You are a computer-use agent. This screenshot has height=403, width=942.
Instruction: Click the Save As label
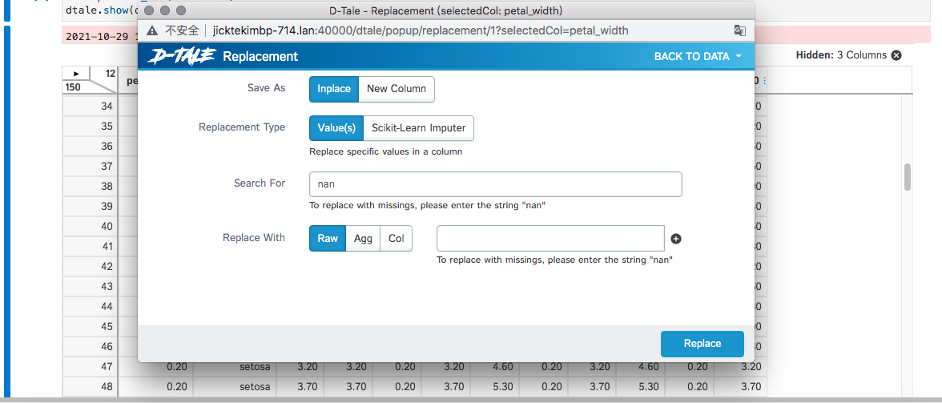tap(266, 88)
